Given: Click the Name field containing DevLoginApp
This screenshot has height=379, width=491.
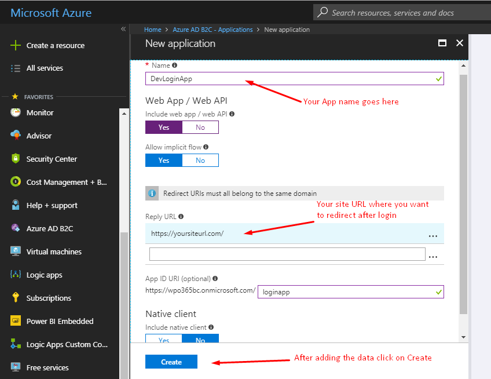Looking at the screenshot, I should [295, 78].
